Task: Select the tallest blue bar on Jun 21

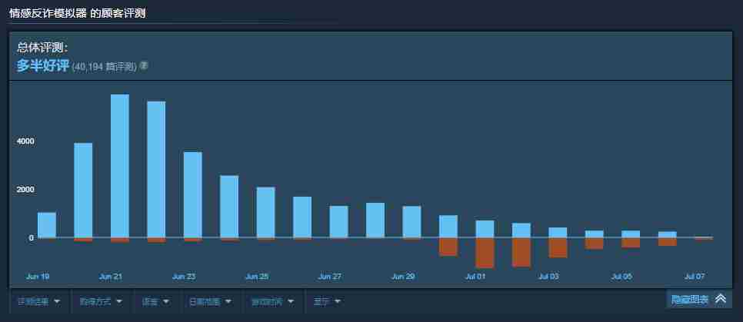Action: point(120,165)
